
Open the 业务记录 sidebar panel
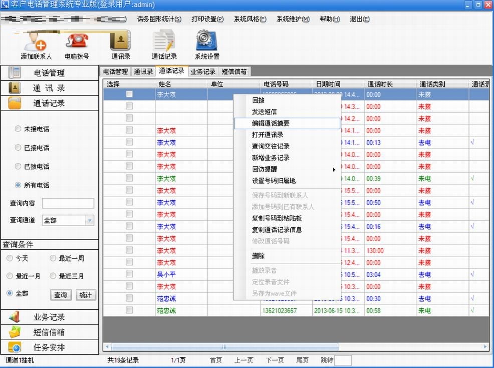[x=49, y=316]
